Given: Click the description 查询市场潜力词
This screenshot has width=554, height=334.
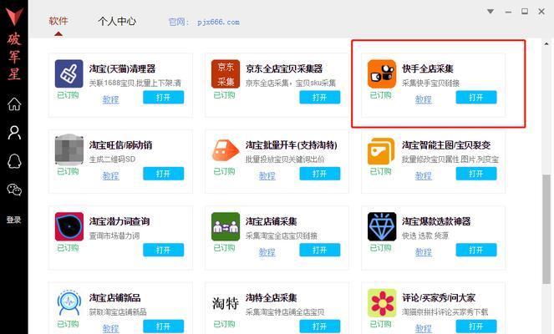Looking at the screenshot, I should pos(114,235).
